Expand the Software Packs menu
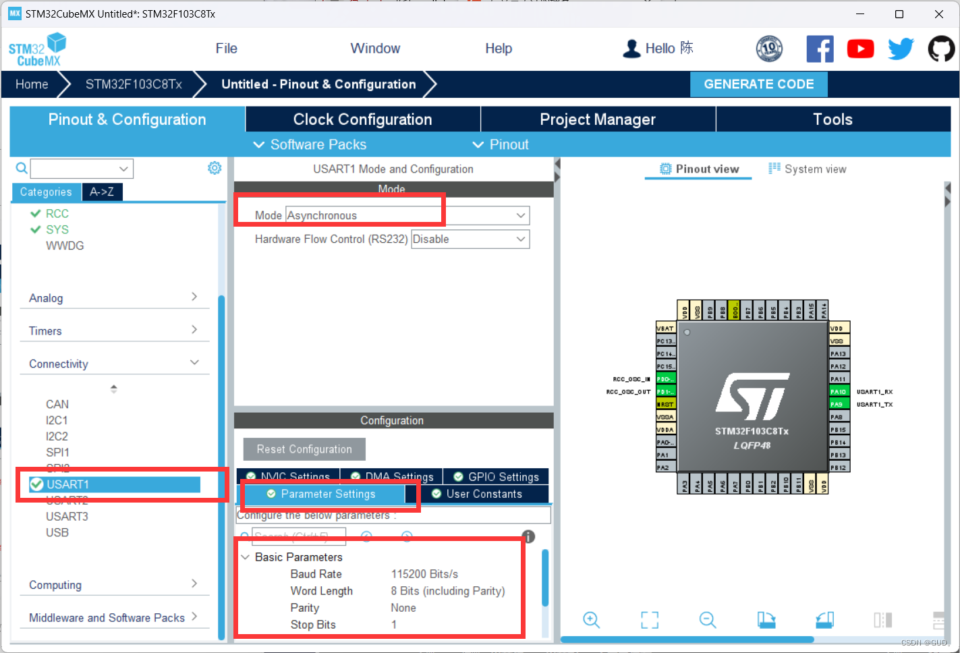The height and width of the screenshot is (653, 960). [310, 144]
